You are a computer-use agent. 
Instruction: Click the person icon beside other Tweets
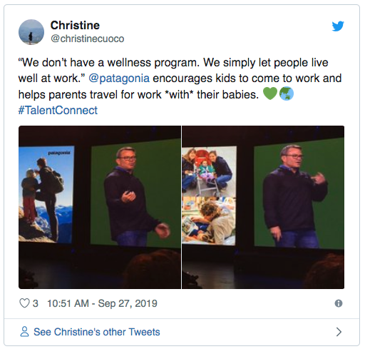point(24,332)
